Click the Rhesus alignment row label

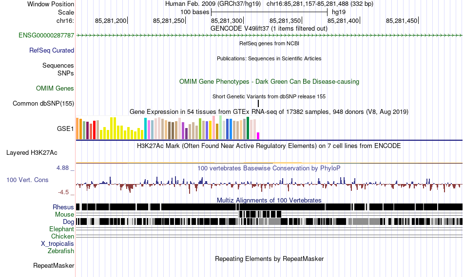(x=63, y=207)
